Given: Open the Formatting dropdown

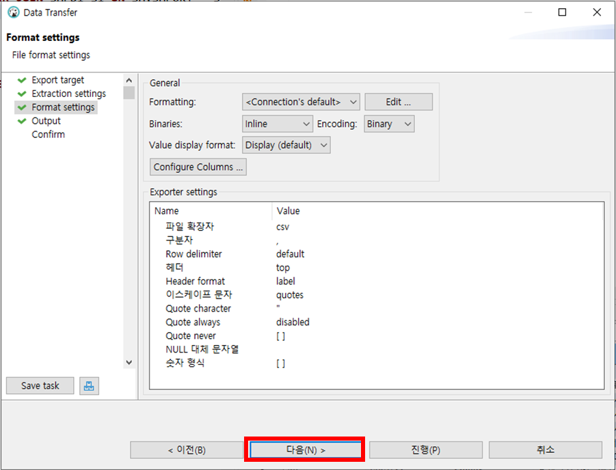Looking at the screenshot, I should [301, 102].
